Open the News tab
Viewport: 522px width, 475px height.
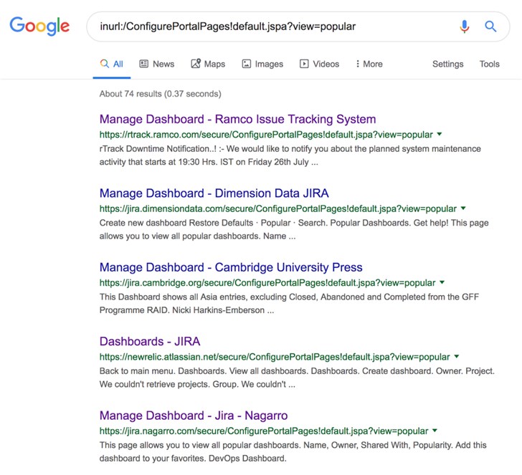[156, 64]
